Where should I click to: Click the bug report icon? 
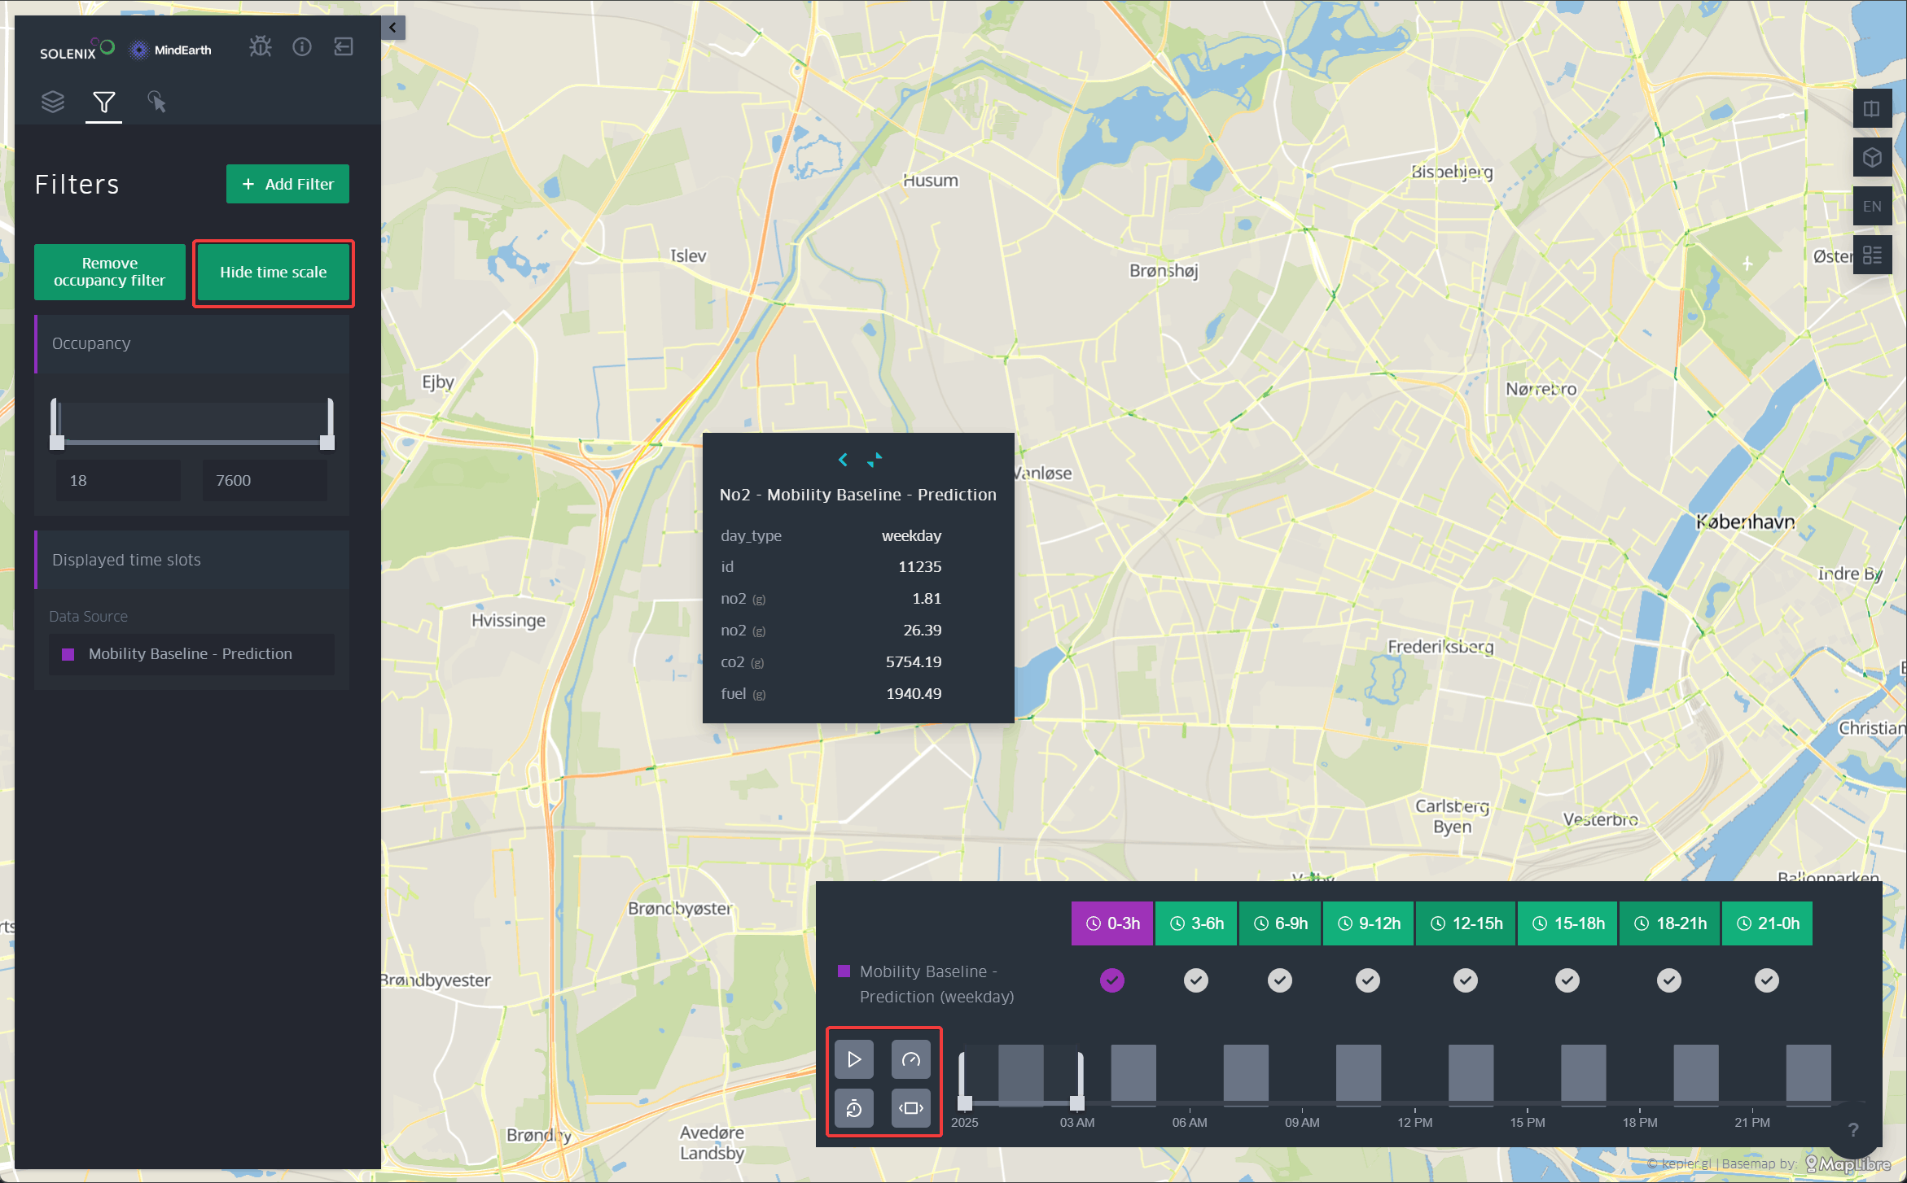click(x=261, y=47)
